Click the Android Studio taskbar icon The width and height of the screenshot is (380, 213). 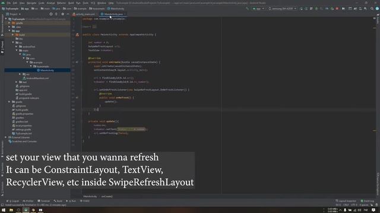(26, 210)
